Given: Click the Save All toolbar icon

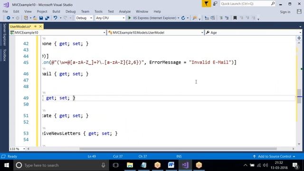Looking at the screenshot, I should tap(47, 18).
